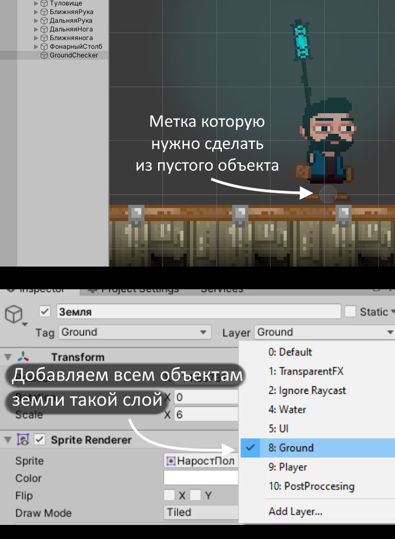Select 9: Player from the layer list
The width and height of the screenshot is (395, 539).
(x=293, y=467)
